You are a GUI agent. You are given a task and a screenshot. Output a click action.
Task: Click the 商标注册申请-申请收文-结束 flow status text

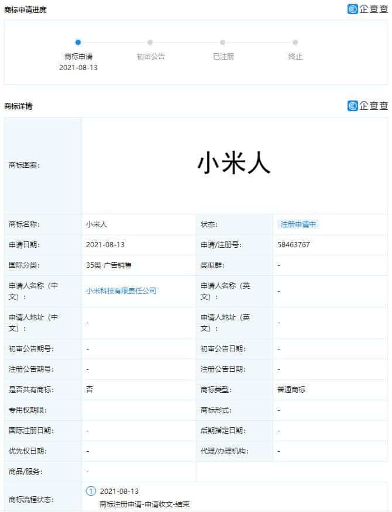pos(145,504)
